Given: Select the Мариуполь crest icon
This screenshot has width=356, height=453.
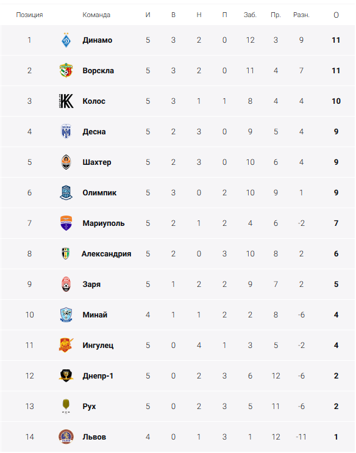Looking at the screenshot, I should 66,223.
